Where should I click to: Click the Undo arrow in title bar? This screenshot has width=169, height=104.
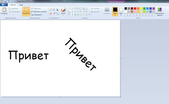click(9, 1)
